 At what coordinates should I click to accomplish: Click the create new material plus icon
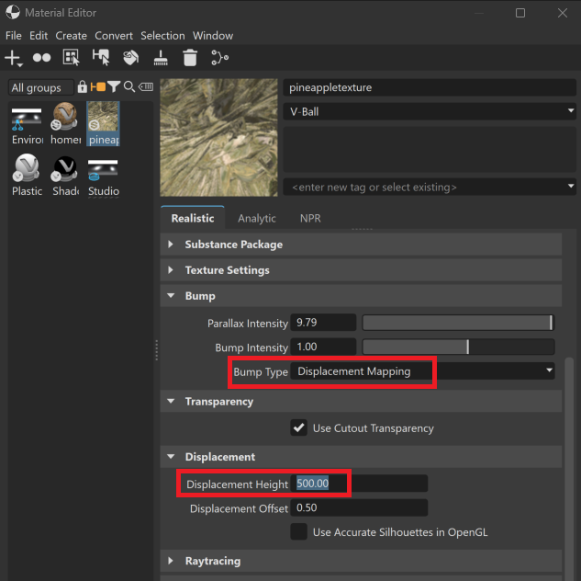pos(14,58)
